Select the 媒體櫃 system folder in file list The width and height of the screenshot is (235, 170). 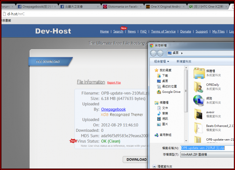coord(199,73)
